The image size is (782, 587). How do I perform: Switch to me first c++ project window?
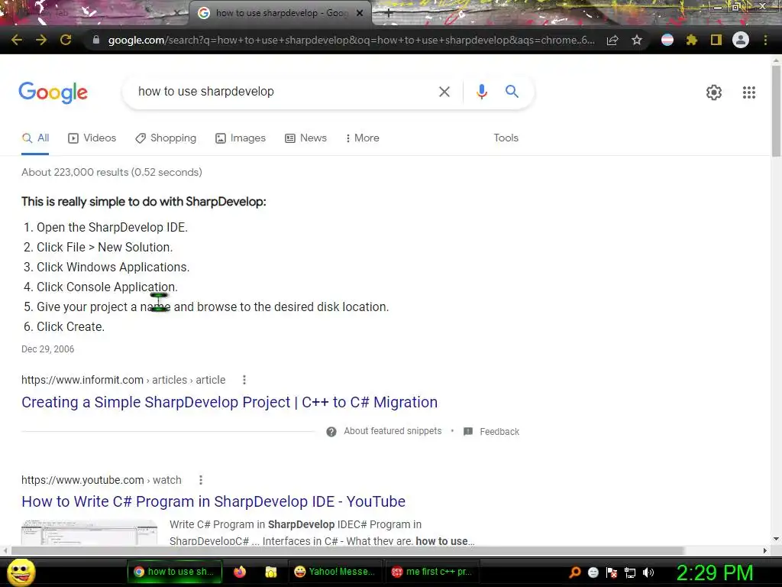point(432,572)
